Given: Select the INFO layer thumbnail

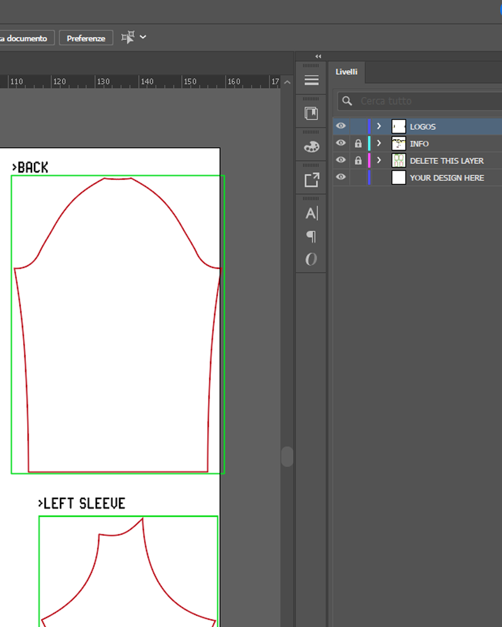Looking at the screenshot, I should coord(398,143).
